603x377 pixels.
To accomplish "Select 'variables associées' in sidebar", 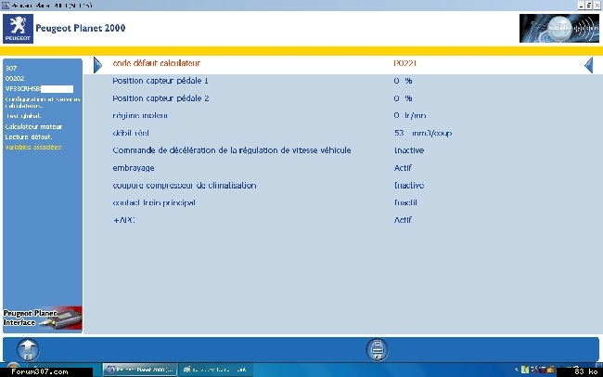I will 33,147.
